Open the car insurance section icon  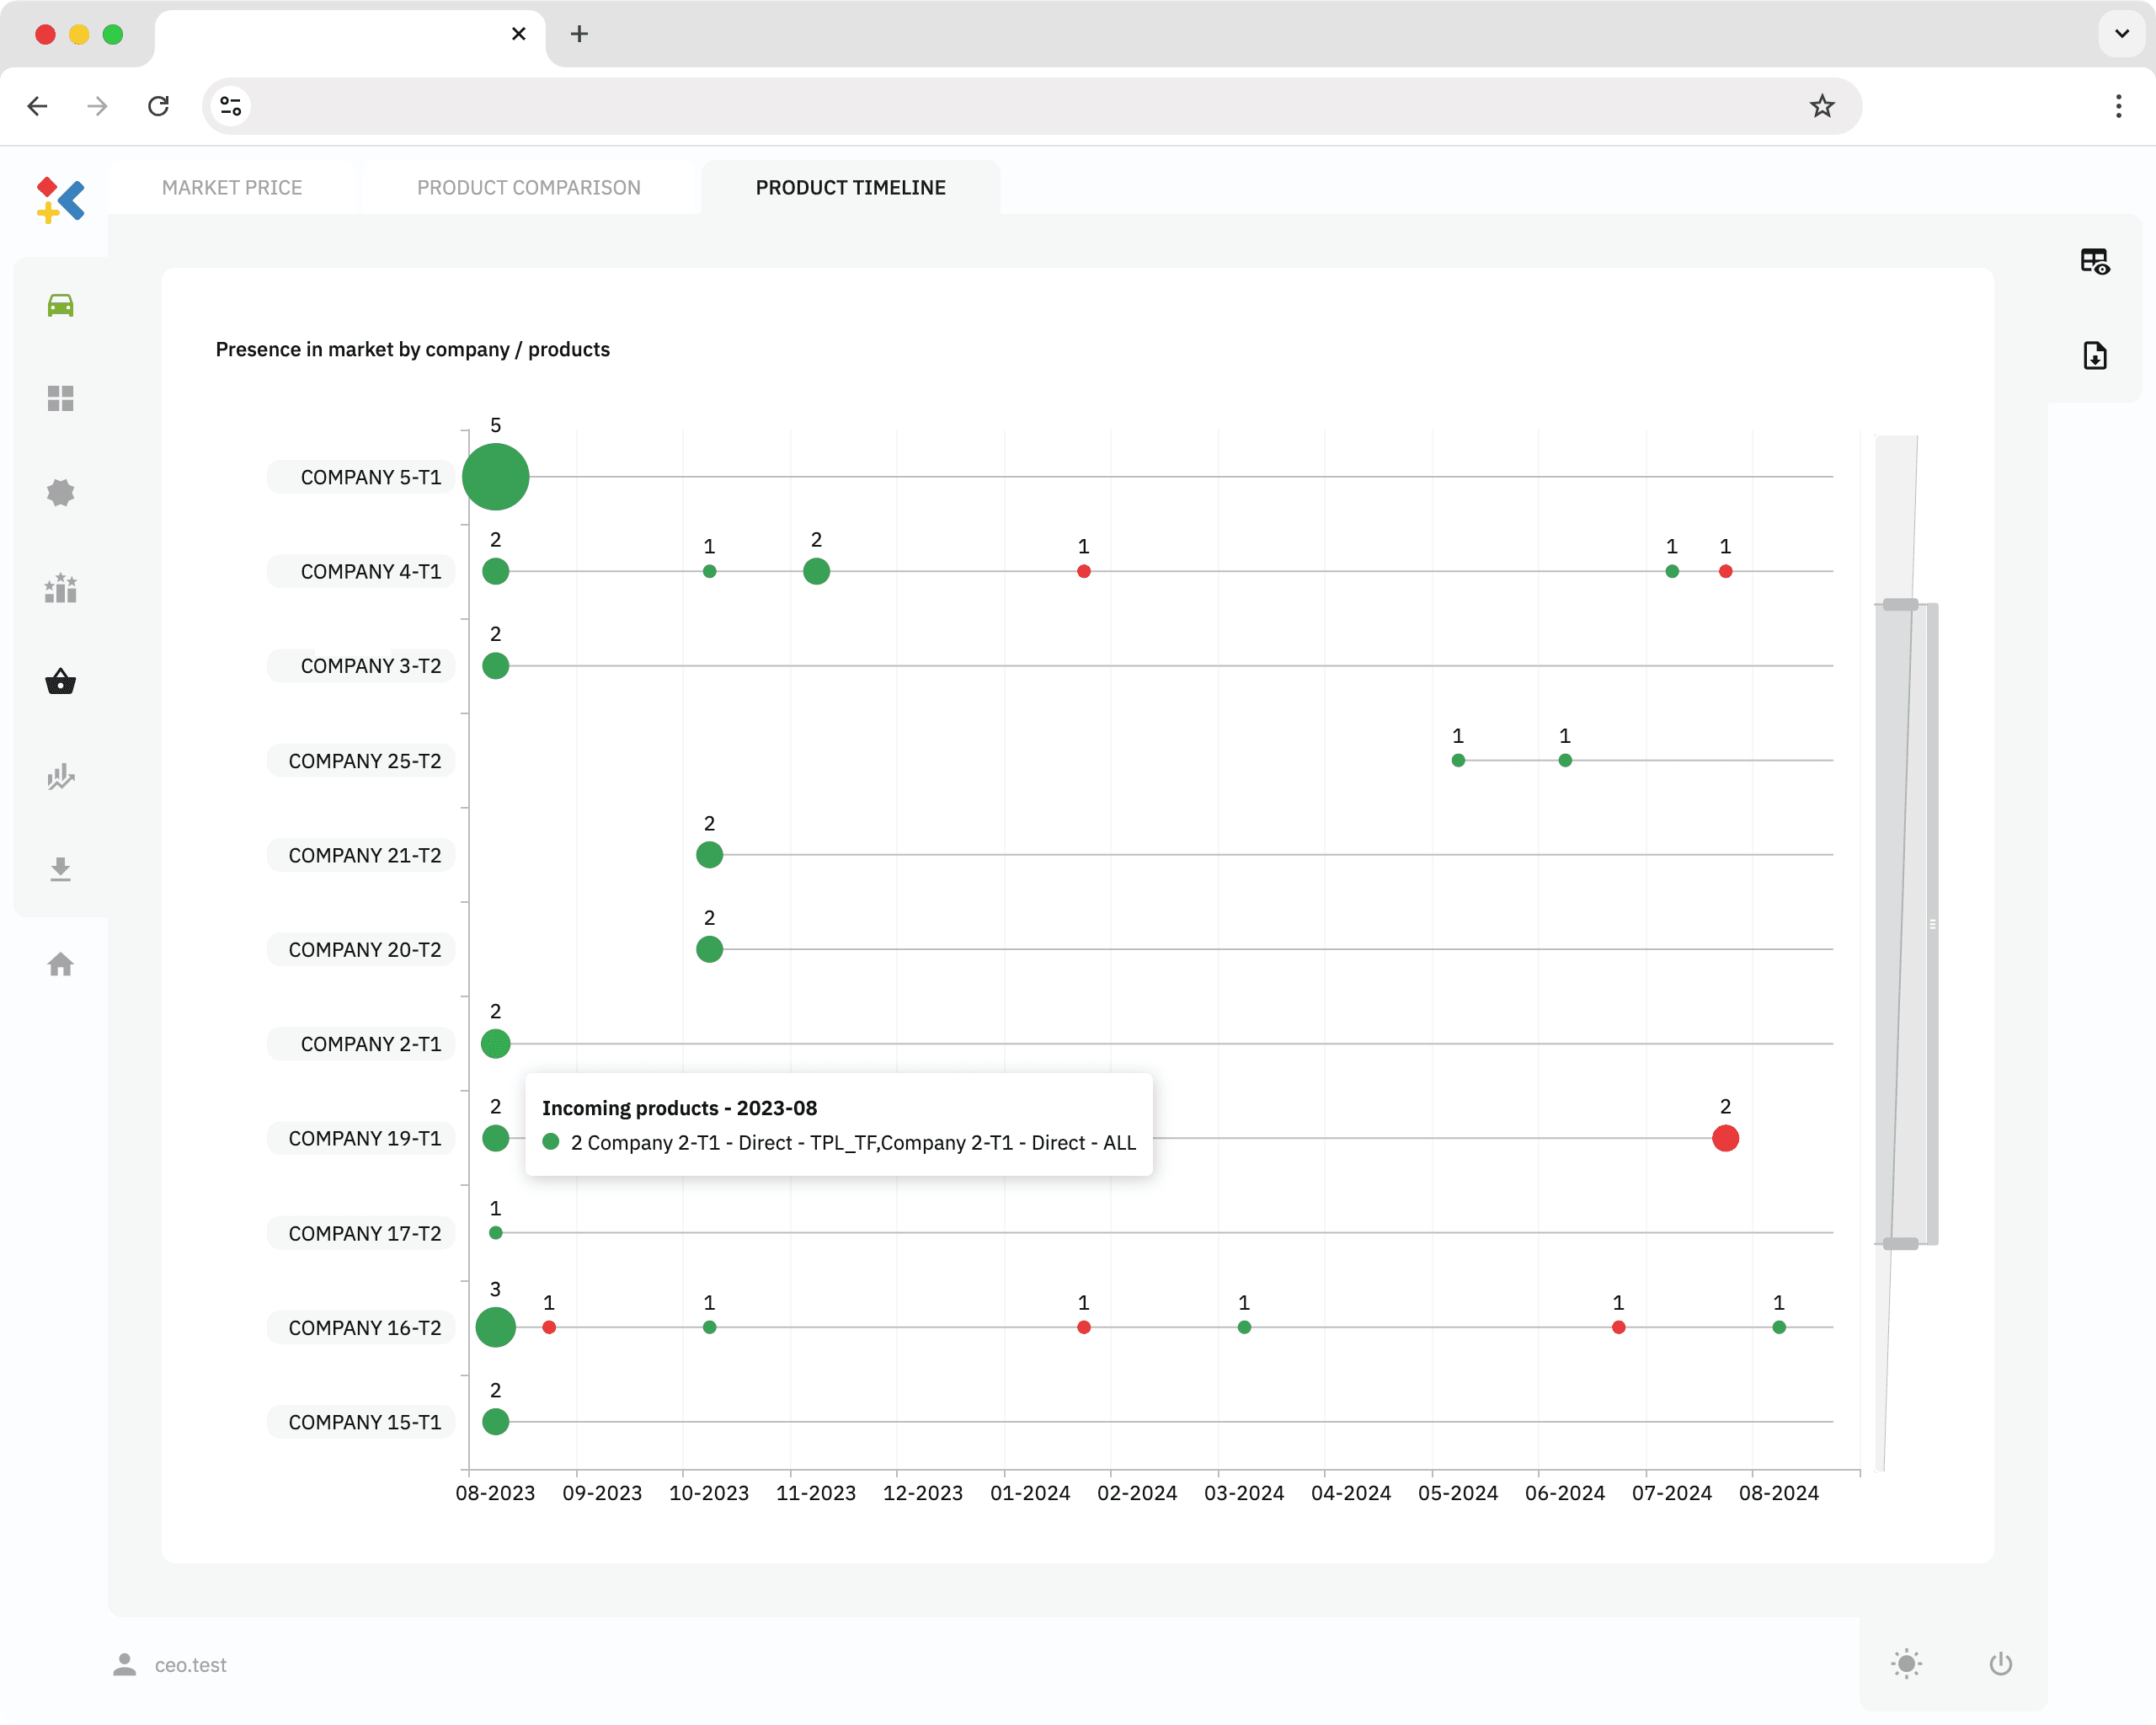60,305
